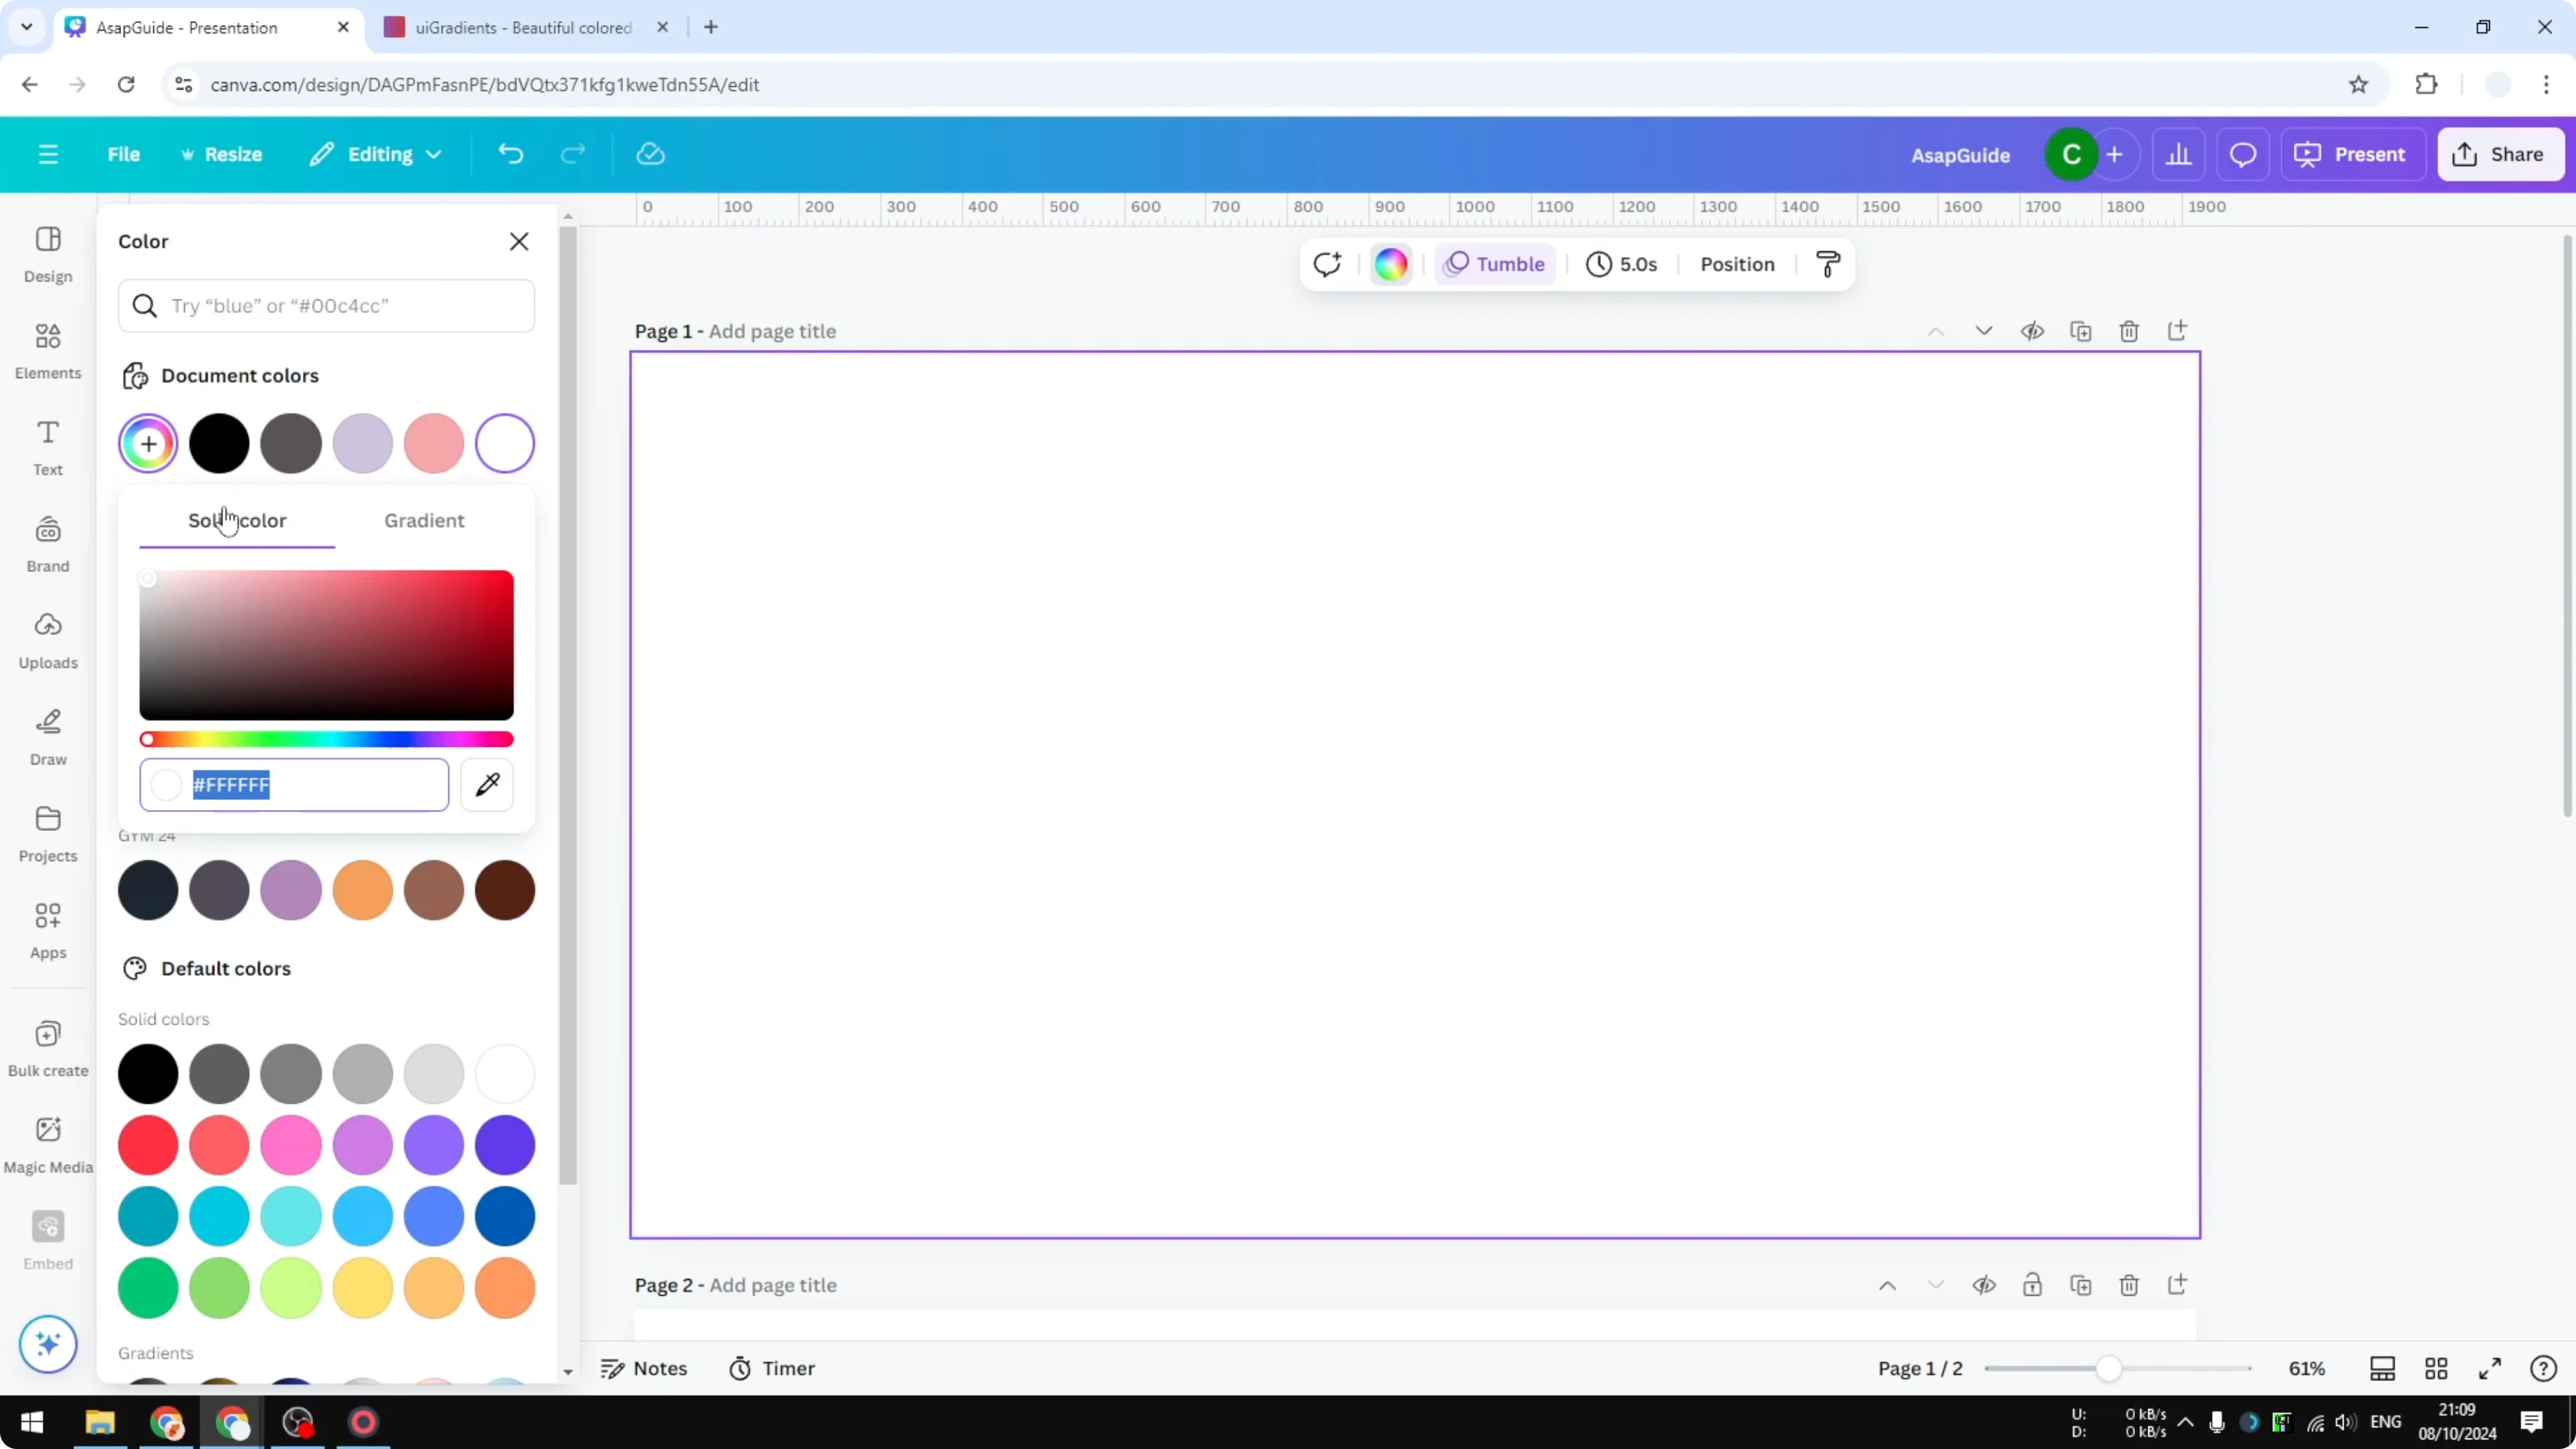Viewport: 2576px width, 1449px height.
Task: Duplicate Page 2 with the copy icon
Action: pyautogui.click(x=2081, y=1285)
